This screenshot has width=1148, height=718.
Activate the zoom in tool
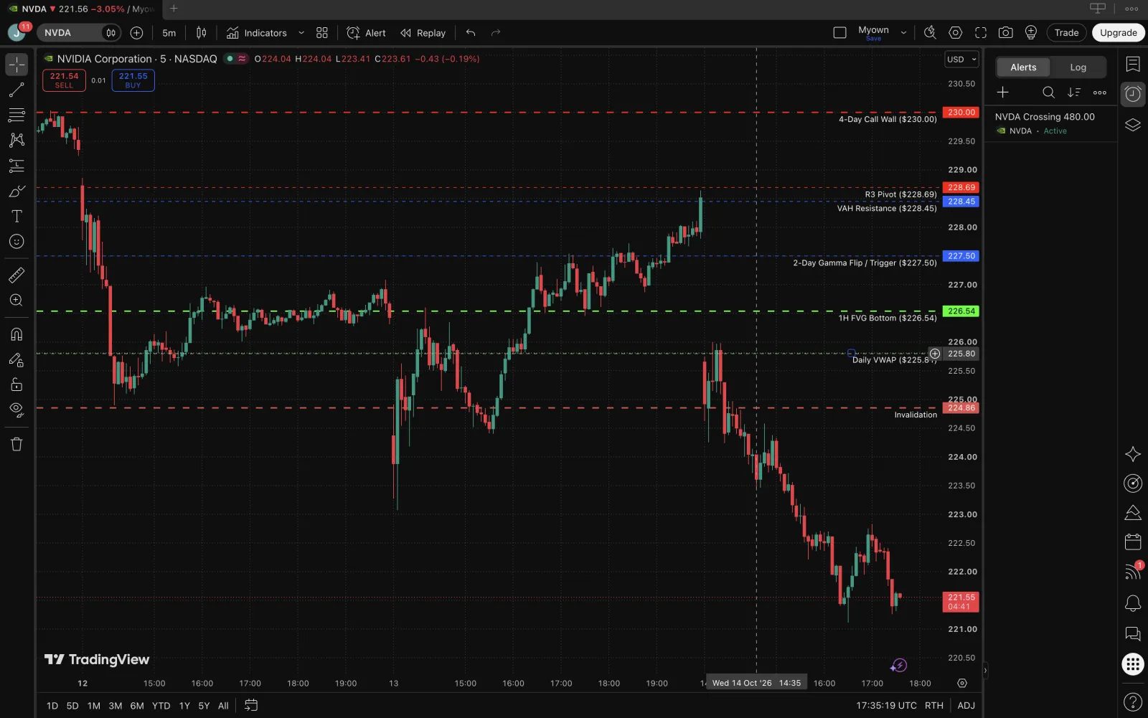pyautogui.click(x=17, y=301)
